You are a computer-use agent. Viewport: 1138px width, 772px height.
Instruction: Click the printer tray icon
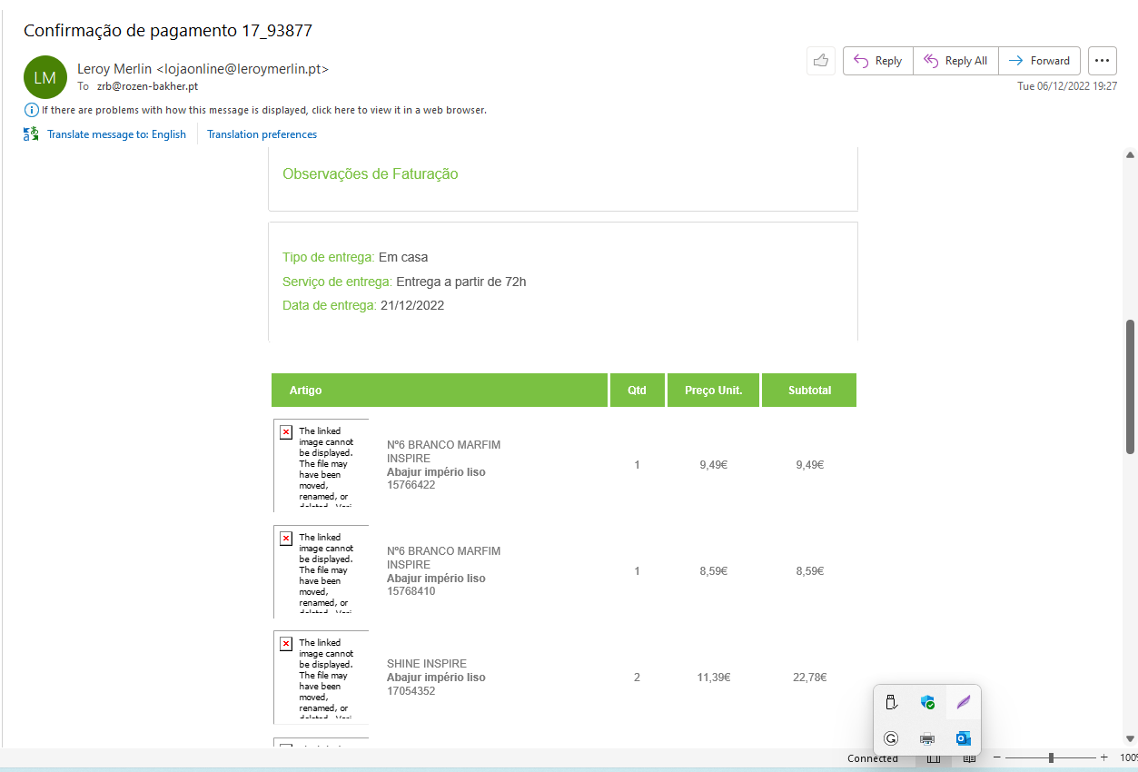click(927, 738)
